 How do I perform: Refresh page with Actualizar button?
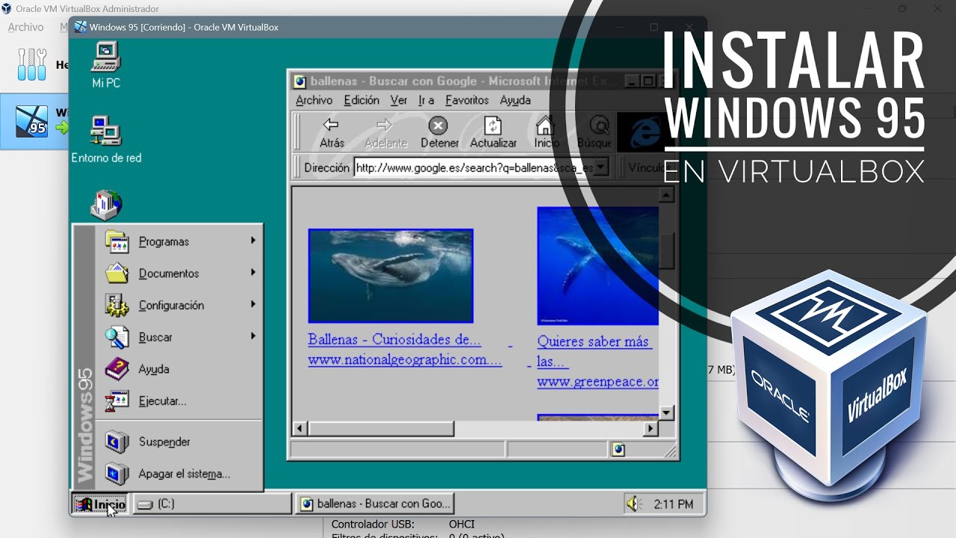click(493, 132)
